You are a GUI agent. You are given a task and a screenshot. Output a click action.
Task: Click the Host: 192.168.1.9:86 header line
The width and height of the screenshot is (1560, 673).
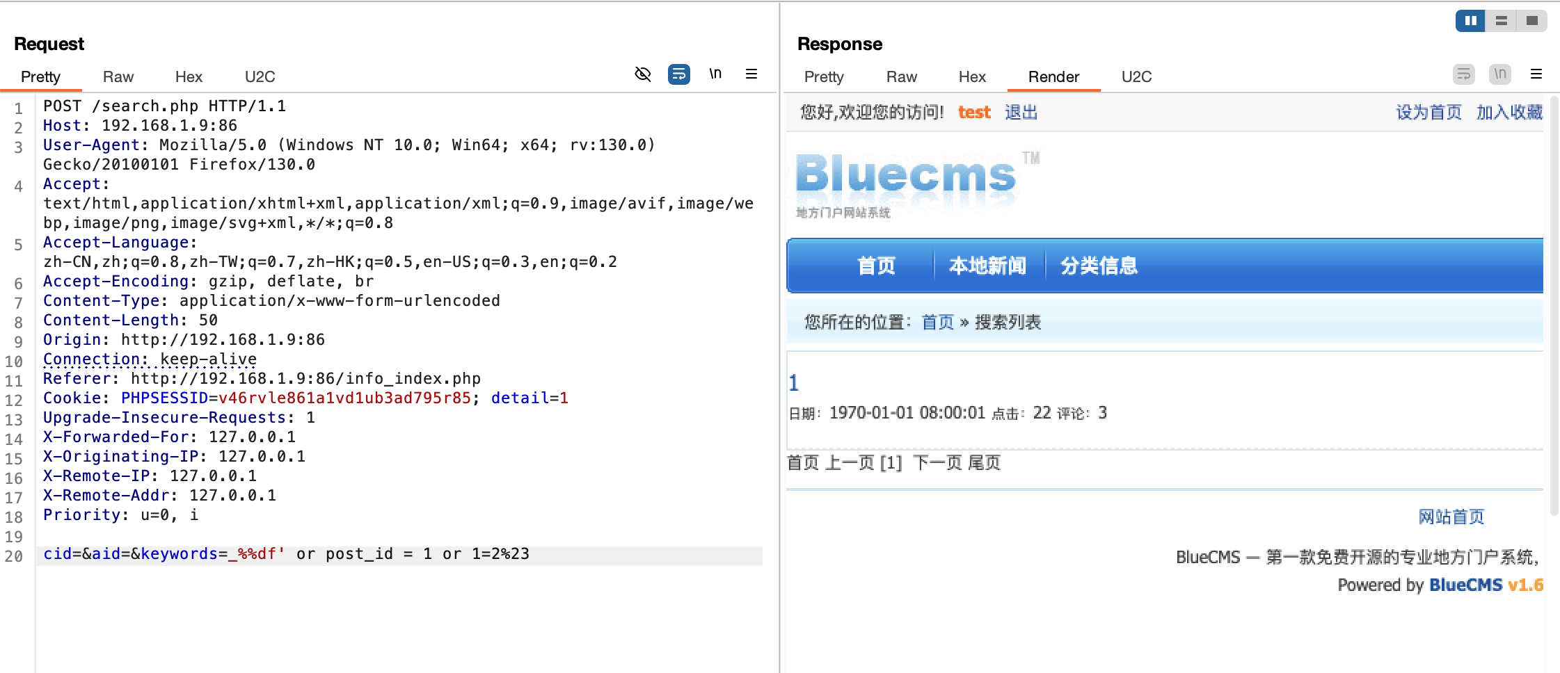[x=140, y=126]
